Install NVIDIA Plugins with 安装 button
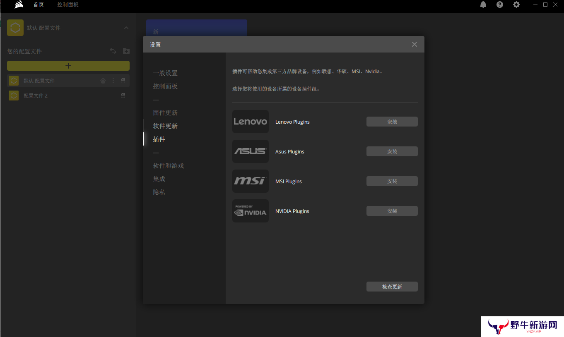This screenshot has height=337, width=564. pos(392,211)
